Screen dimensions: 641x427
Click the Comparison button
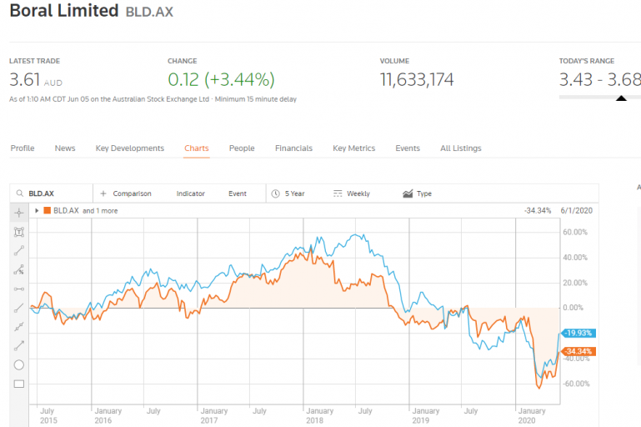point(126,193)
